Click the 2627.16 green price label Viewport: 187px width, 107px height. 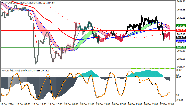[181, 26]
